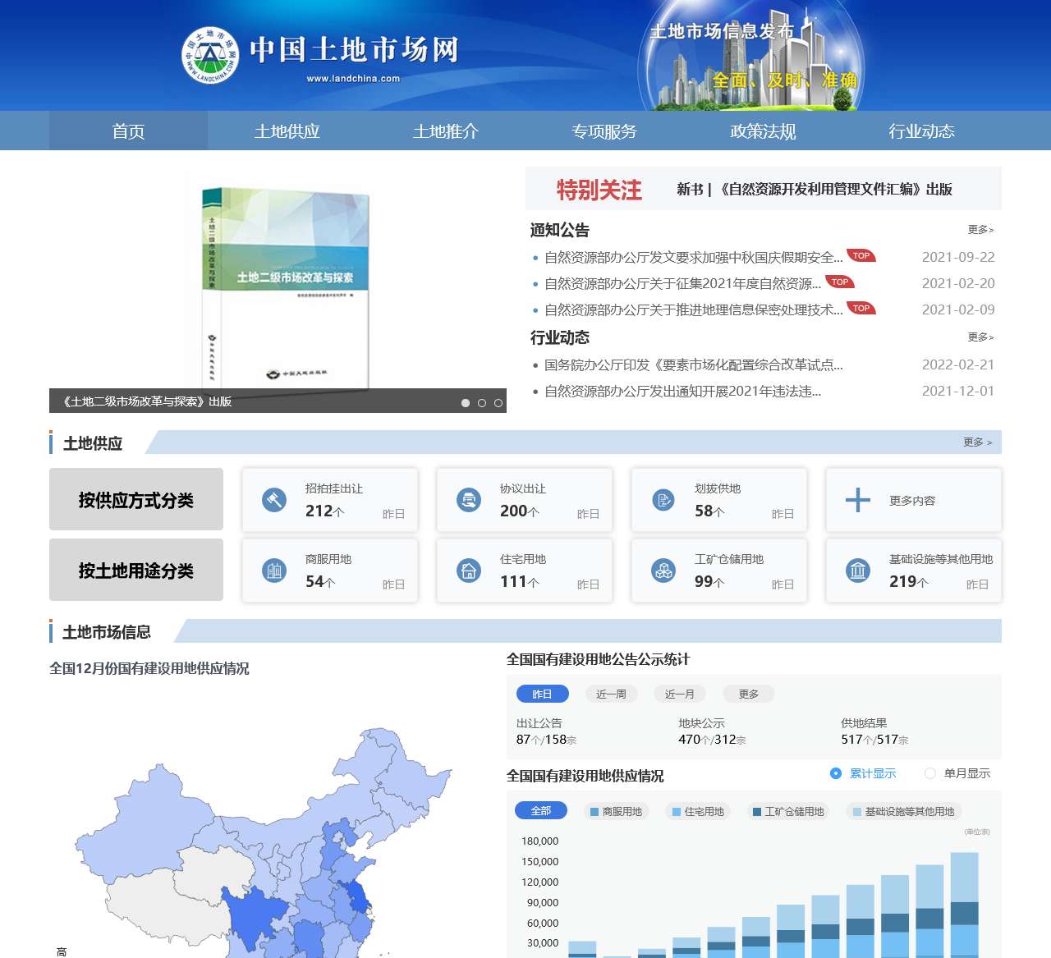The height and width of the screenshot is (958, 1051).
Task: Open 土地推介 nav menu
Action: (x=446, y=131)
